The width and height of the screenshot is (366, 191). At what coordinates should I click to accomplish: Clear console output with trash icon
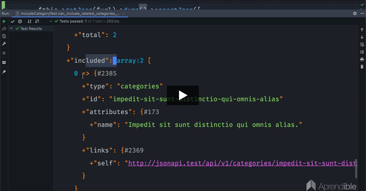point(362,67)
